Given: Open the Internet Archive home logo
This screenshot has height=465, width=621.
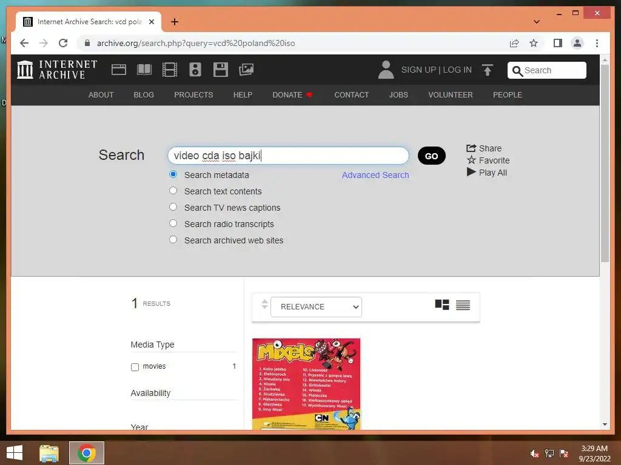Looking at the screenshot, I should tap(57, 70).
